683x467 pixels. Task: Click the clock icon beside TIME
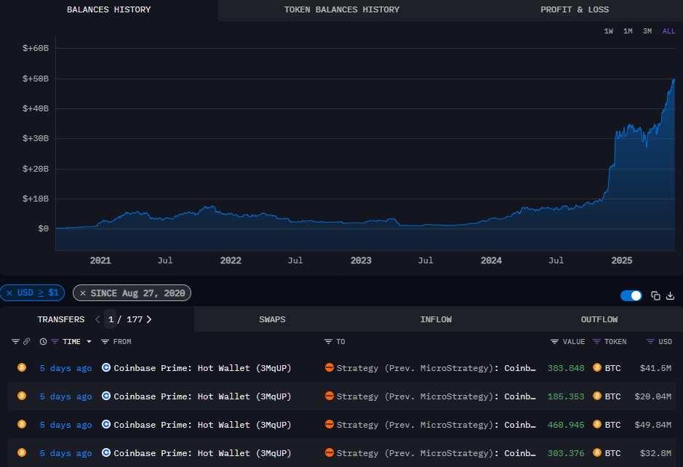click(43, 341)
